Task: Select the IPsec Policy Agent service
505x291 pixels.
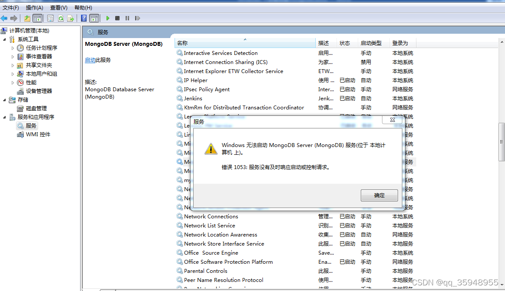Action: (x=295, y=90)
